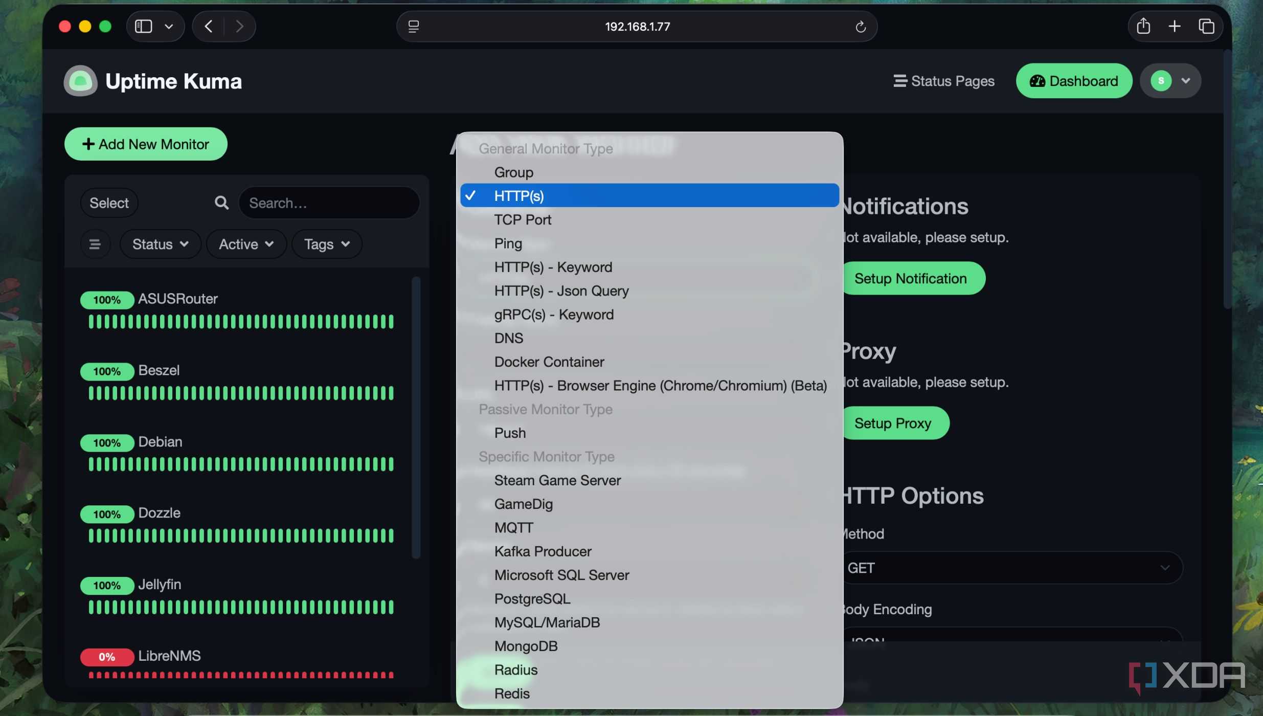This screenshot has height=716, width=1263.
Task: Choose Group monitor type
Action: tap(649, 172)
